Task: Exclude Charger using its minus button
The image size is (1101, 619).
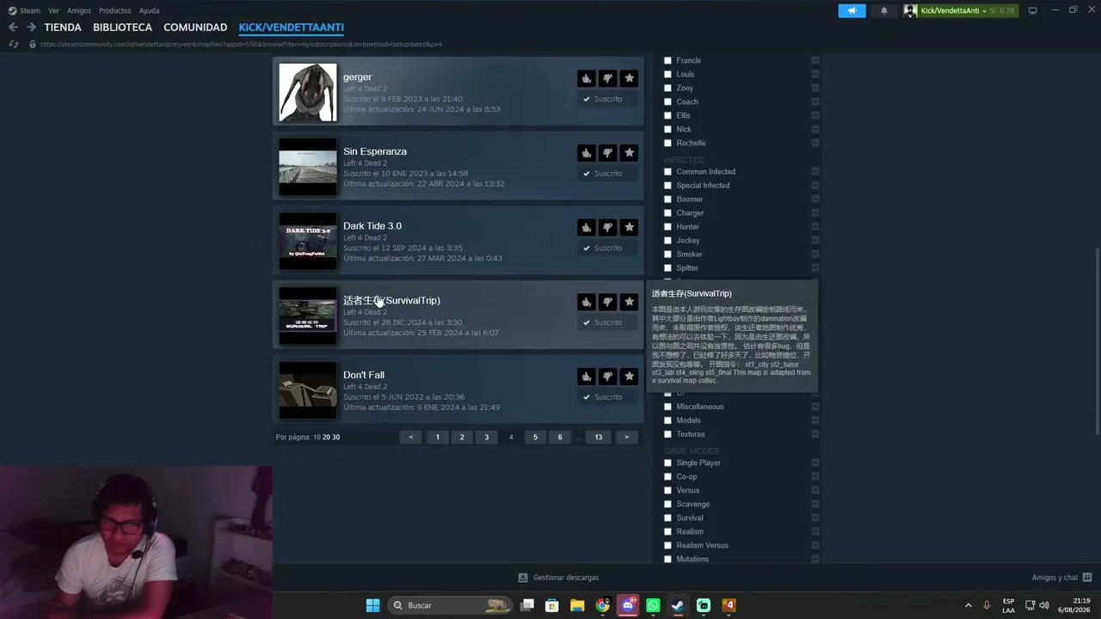Action: tap(815, 213)
